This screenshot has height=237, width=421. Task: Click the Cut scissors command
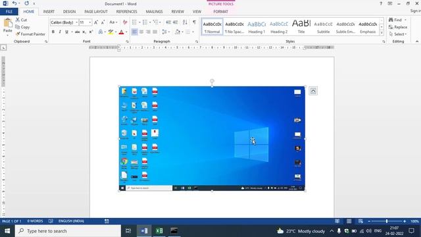pyautogui.click(x=21, y=20)
